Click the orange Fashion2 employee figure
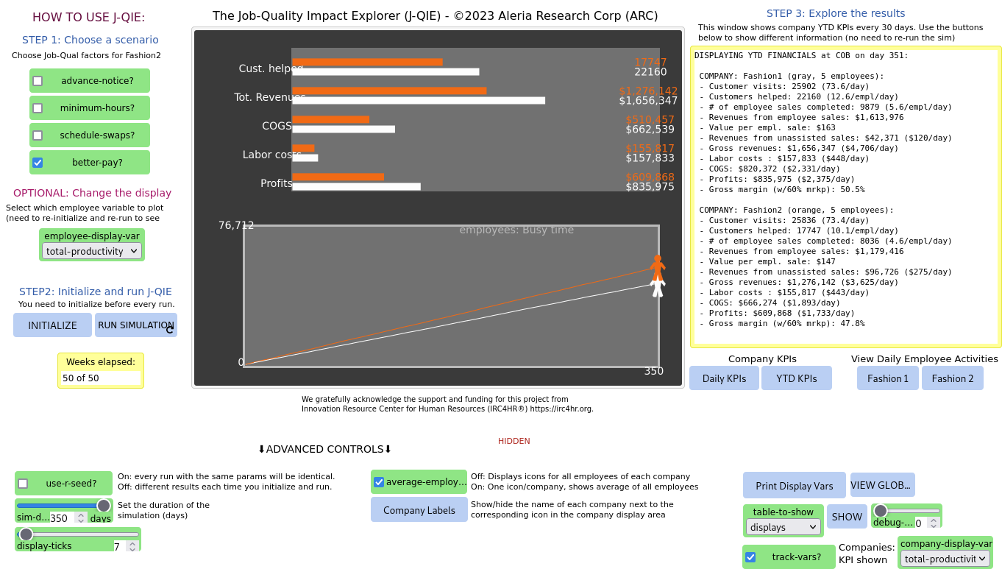 657,266
